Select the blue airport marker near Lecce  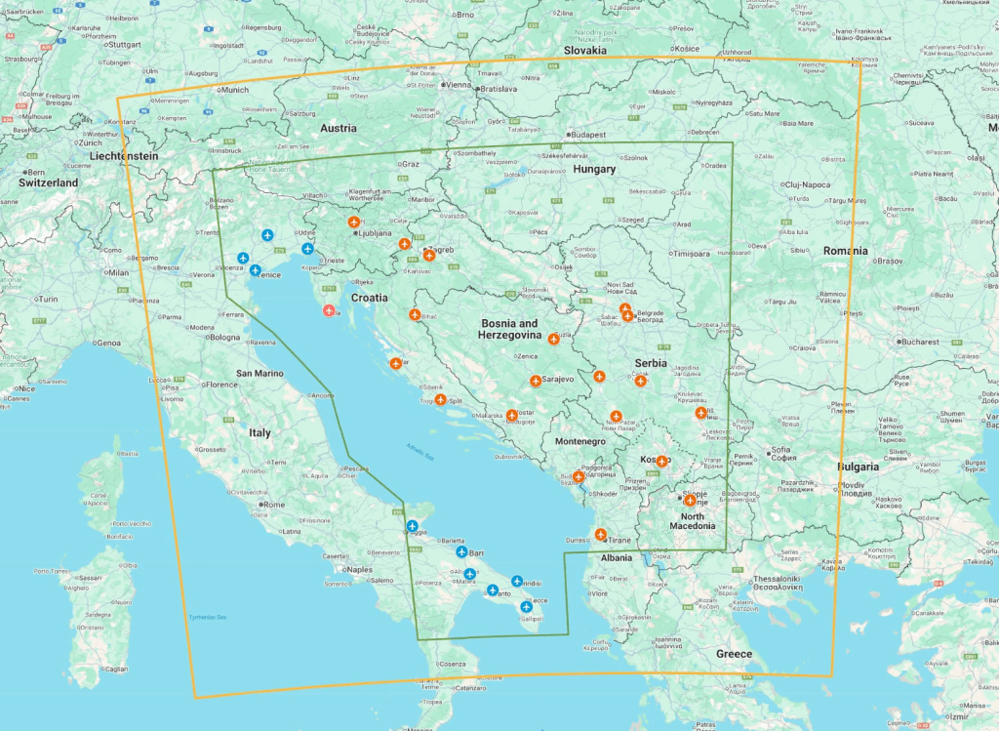(x=526, y=607)
